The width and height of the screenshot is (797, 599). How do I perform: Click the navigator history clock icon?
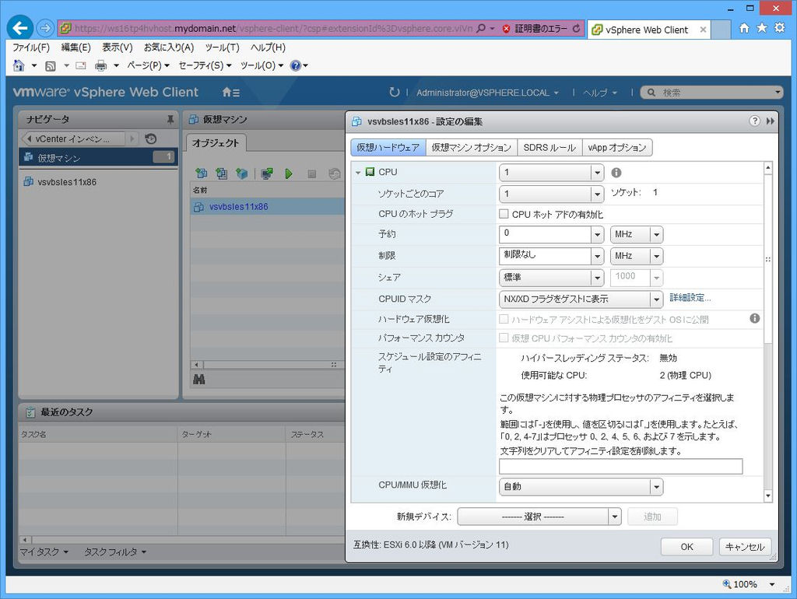coord(150,138)
